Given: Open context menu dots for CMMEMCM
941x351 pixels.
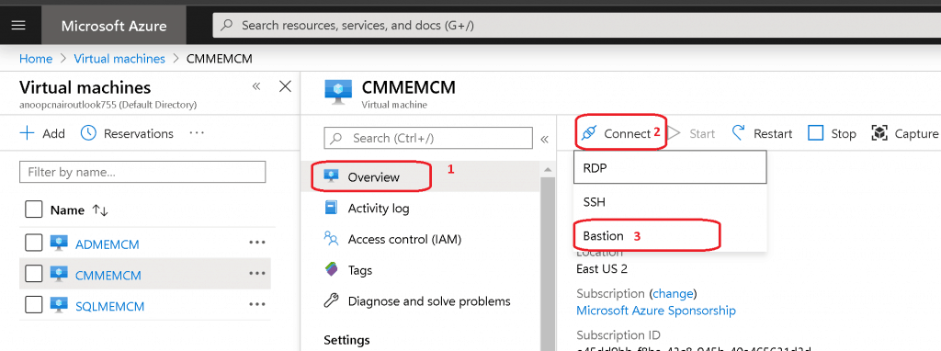Looking at the screenshot, I should point(257,274).
